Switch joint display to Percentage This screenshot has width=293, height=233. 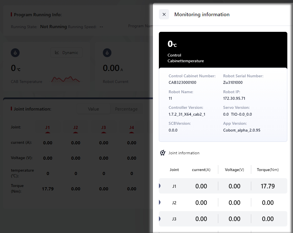click(126, 109)
